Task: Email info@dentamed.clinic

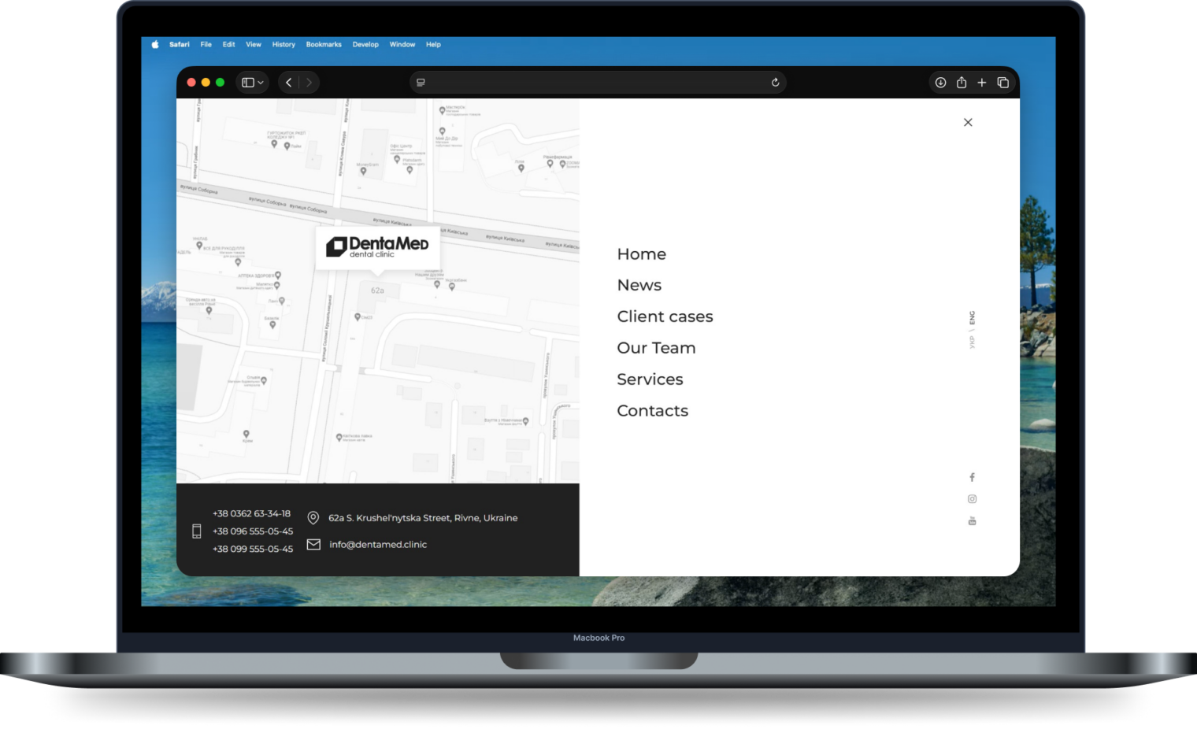Action: pyautogui.click(x=378, y=545)
